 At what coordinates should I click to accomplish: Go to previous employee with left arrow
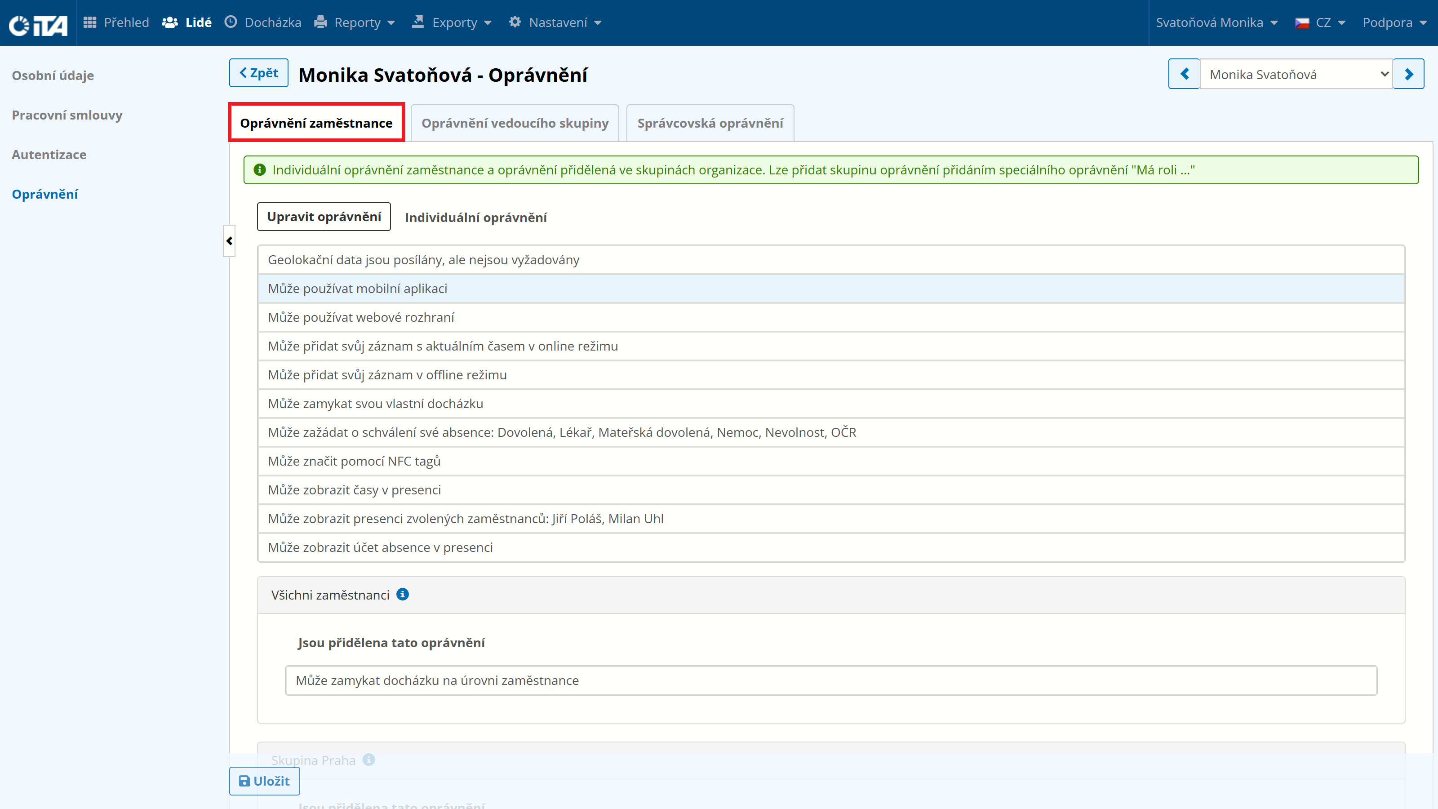(x=1184, y=74)
